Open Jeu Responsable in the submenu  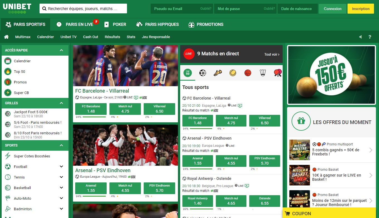click(156, 37)
